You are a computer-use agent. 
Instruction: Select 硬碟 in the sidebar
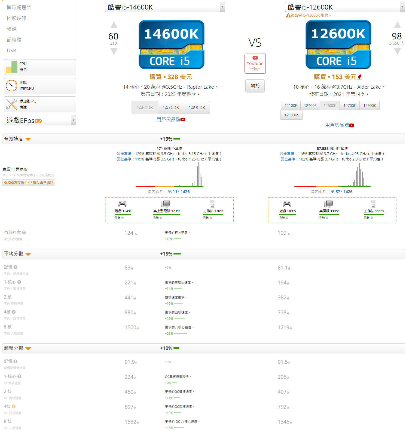[12, 29]
